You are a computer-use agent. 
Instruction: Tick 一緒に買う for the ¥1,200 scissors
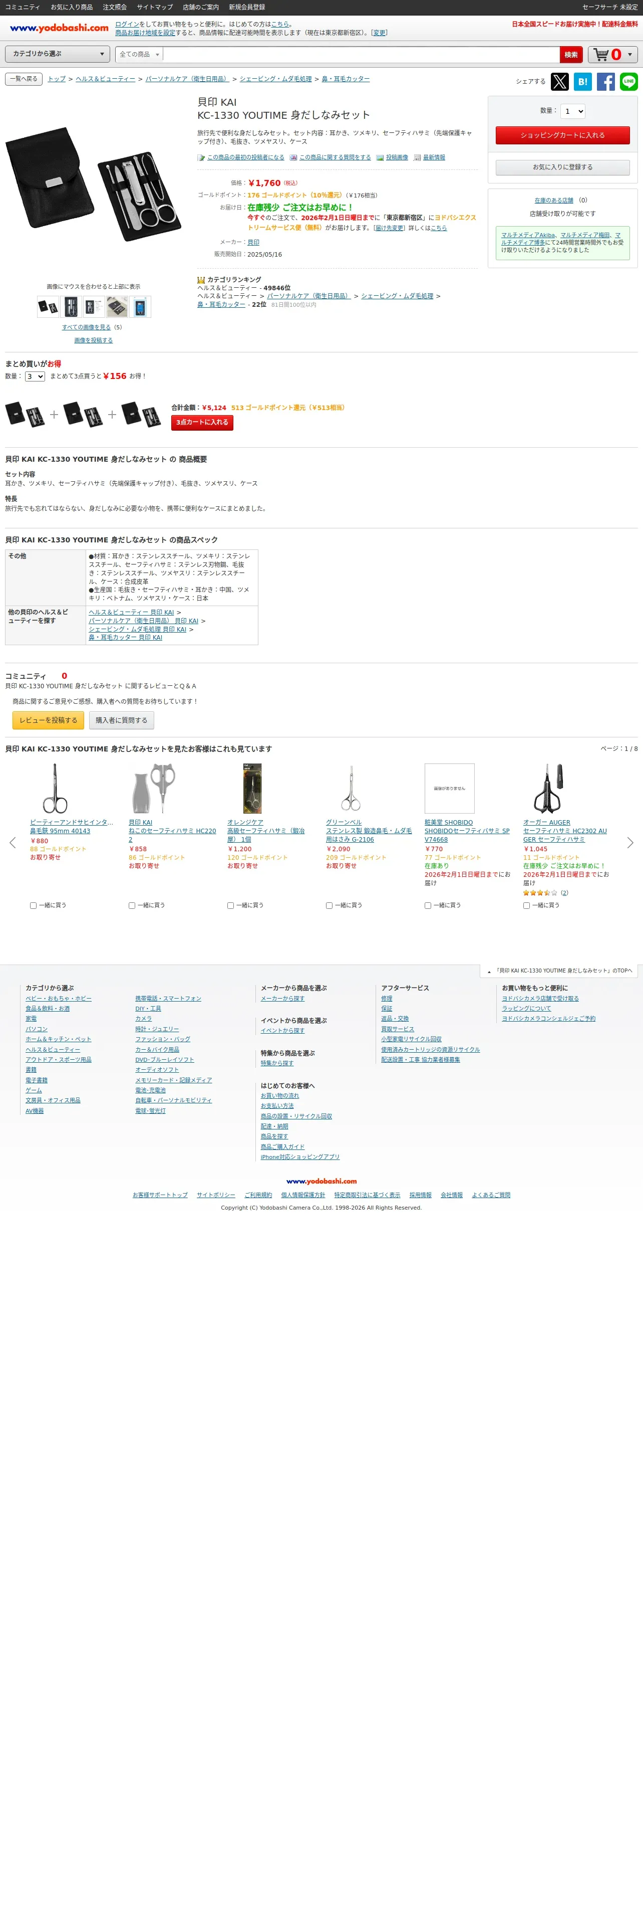tap(230, 905)
